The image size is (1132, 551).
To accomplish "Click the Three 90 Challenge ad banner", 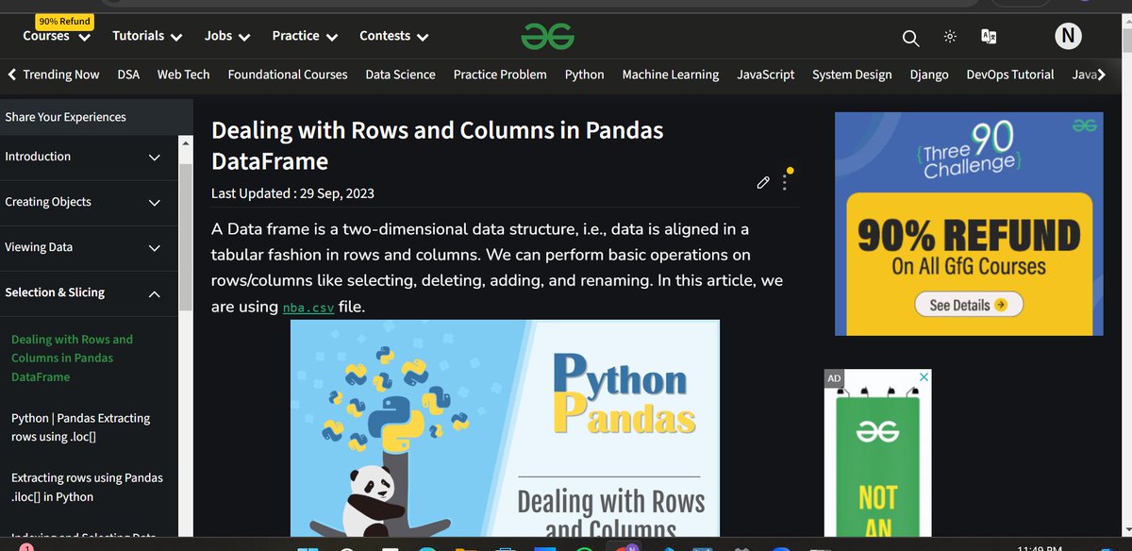I will click(x=969, y=224).
